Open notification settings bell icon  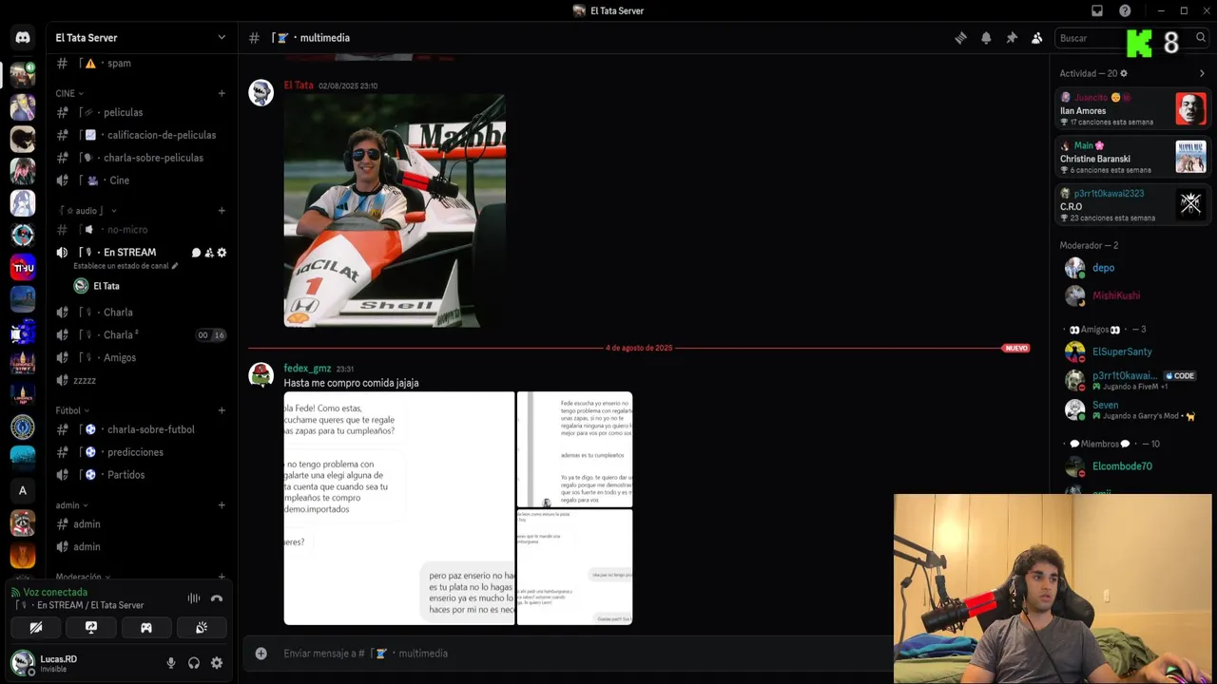(x=986, y=38)
